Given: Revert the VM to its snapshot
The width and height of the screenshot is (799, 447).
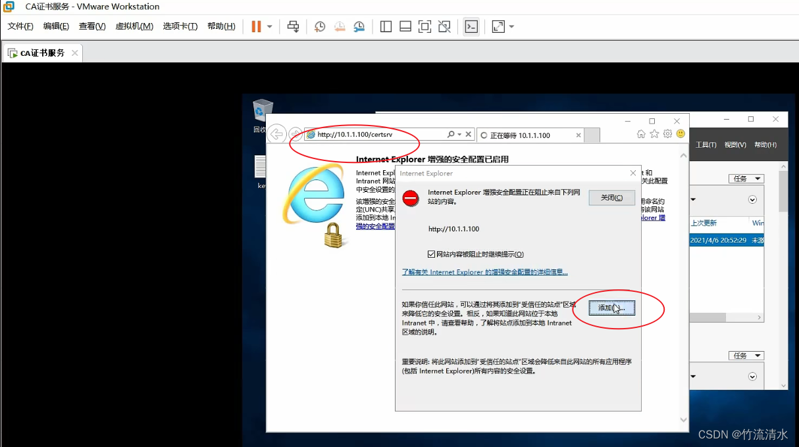Looking at the screenshot, I should tap(340, 26).
